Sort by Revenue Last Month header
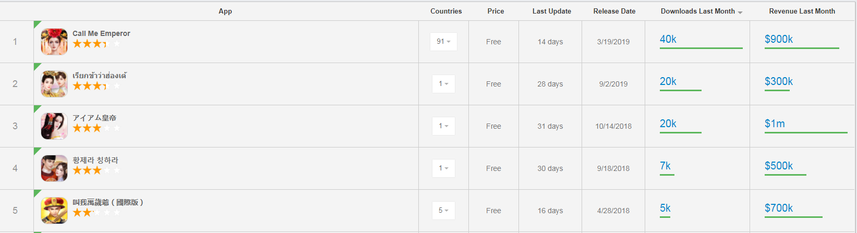 [x=802, y=11]
